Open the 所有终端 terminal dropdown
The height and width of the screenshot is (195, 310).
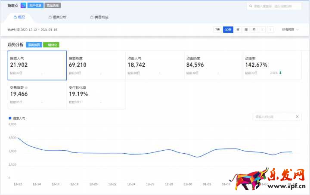pos(290,30)
